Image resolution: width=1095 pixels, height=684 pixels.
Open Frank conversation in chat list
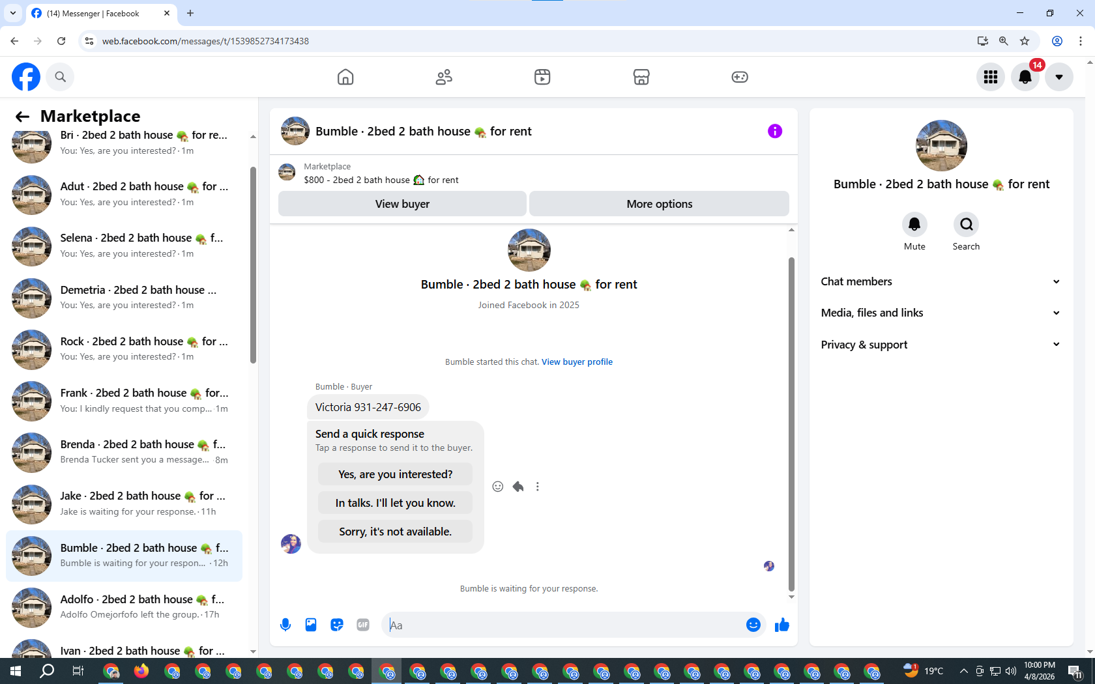pyautogui.click(x=124, y=401)
